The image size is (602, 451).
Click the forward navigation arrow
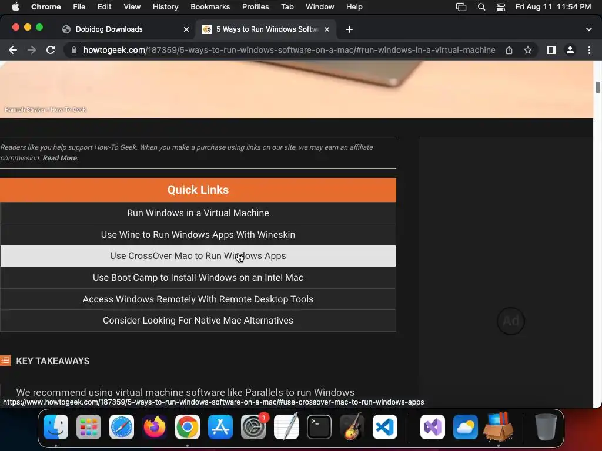(x=32, y=50)
